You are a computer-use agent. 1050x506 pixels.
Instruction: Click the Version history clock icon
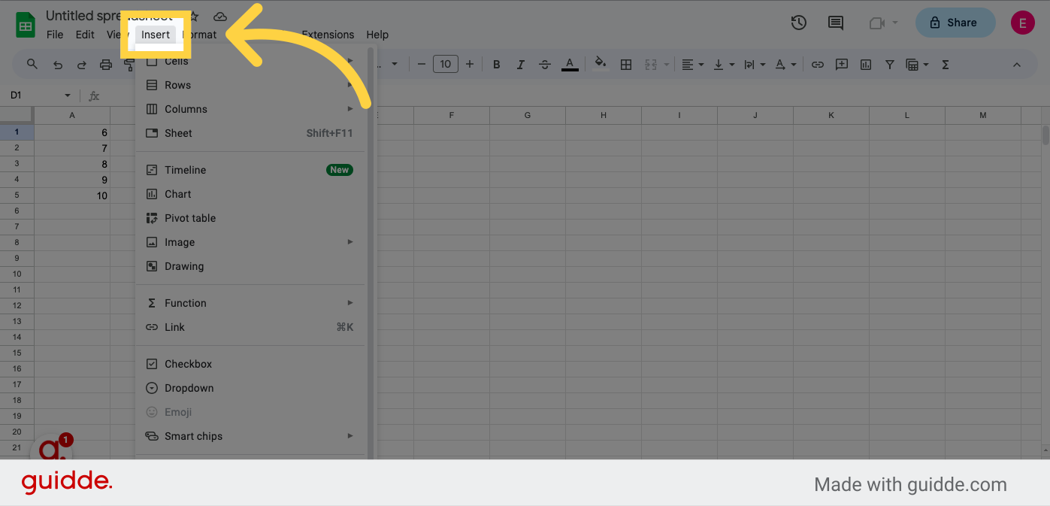[x=798, y=23]
